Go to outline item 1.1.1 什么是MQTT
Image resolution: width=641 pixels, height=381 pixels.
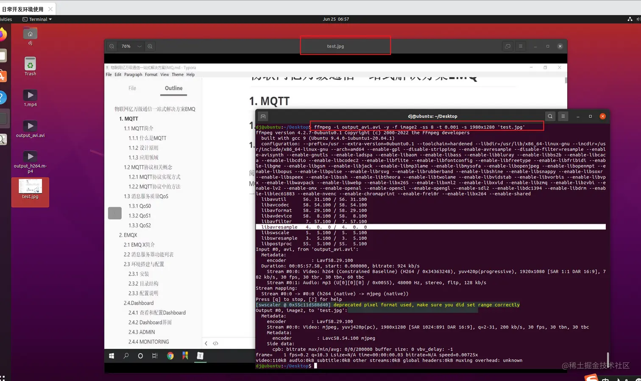[x=148, y=138]
